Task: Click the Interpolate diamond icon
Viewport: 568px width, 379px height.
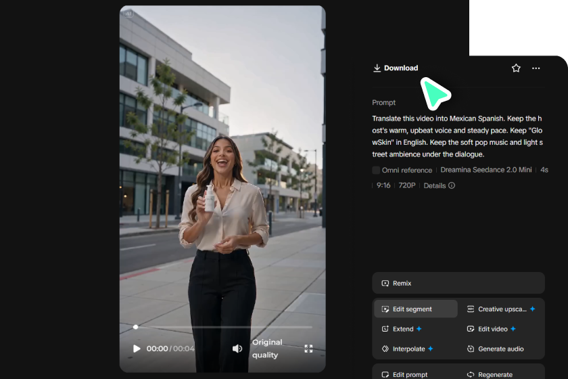Action: coord(385,349)
